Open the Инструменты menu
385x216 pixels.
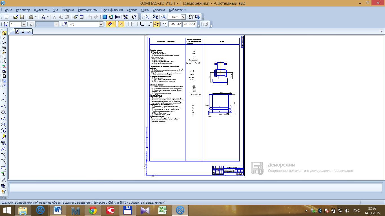click(88, 10)
